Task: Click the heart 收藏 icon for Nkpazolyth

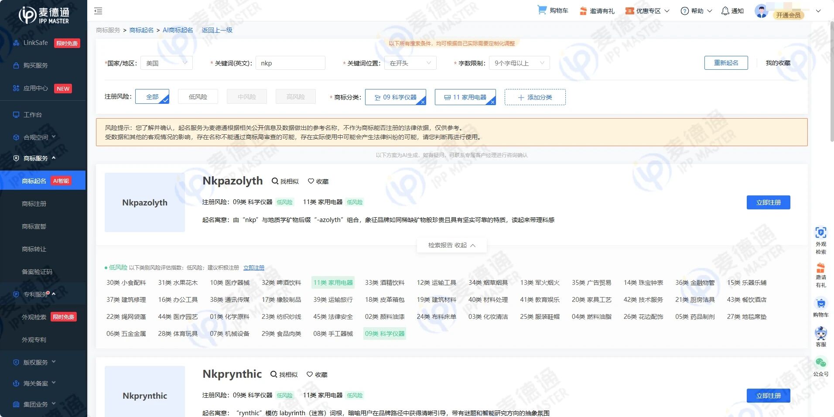Action: [x=311, y=181]
